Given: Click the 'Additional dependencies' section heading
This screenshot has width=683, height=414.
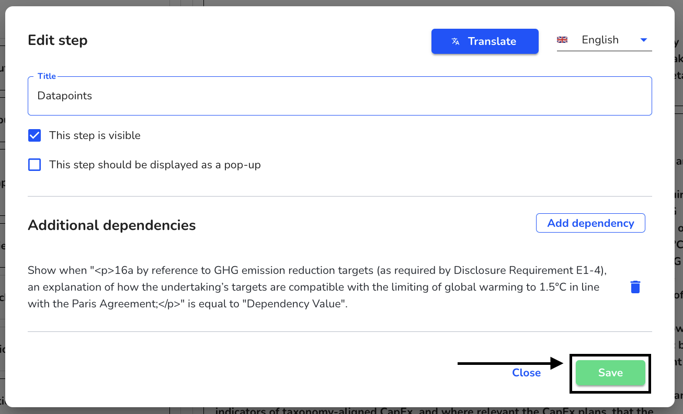Looking at the screenshot, I should (112, 225).
